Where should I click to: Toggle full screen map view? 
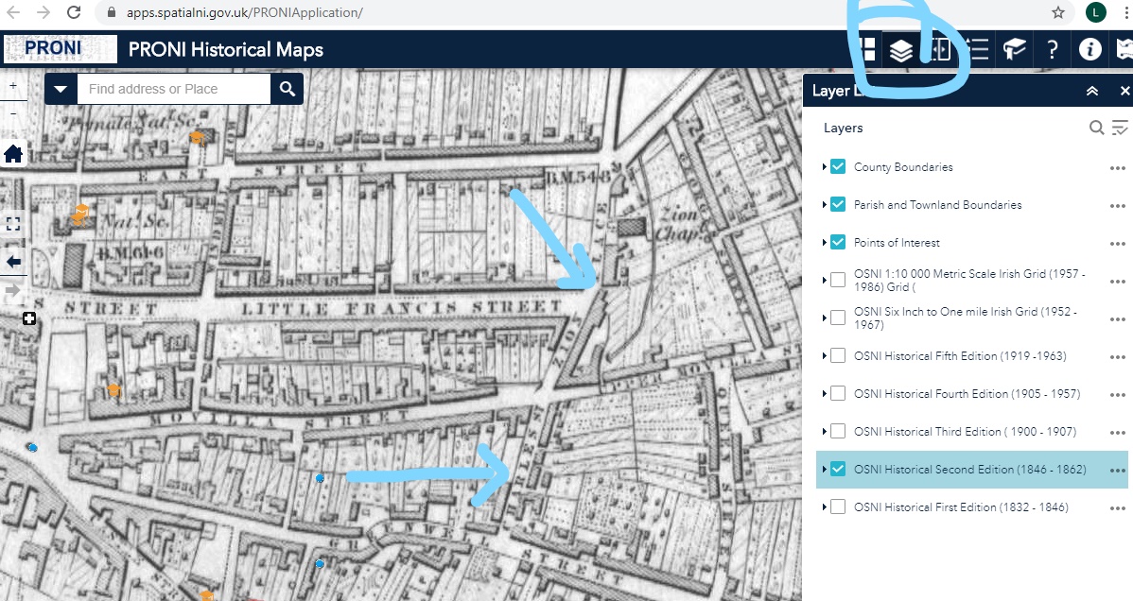pyautogui.click(x=13, y=224)
